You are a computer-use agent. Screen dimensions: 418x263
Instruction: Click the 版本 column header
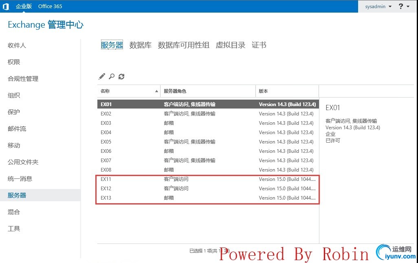(287, 91)
